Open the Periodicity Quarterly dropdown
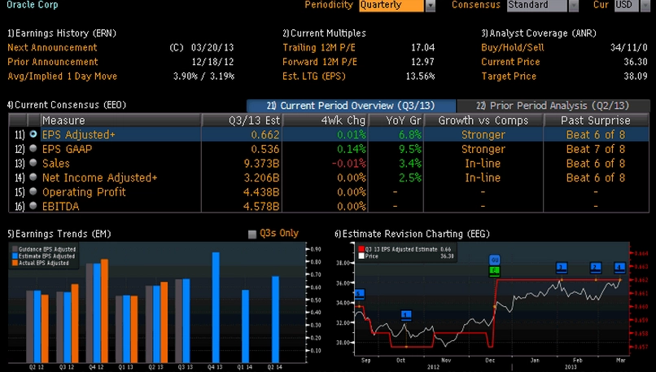 pos(430,6)
